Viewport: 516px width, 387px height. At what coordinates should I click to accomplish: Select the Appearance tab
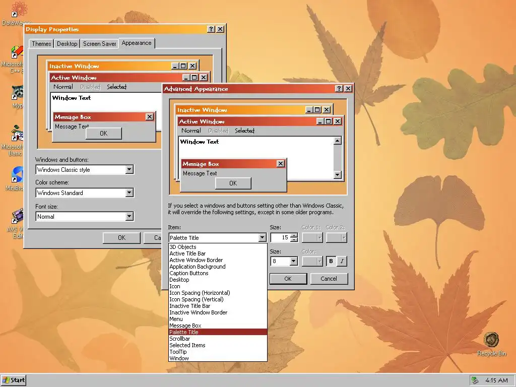pos(137,43)
